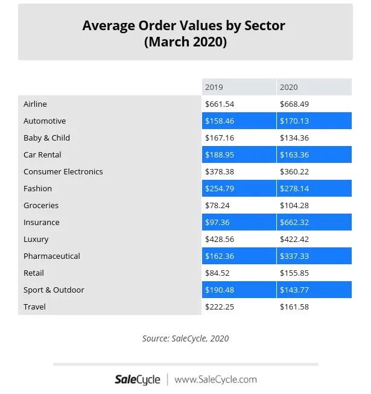Screen dimensions: 371x394
Task: Click the 2020 column header
Action: pyautogui.click(x=289, y=87)
